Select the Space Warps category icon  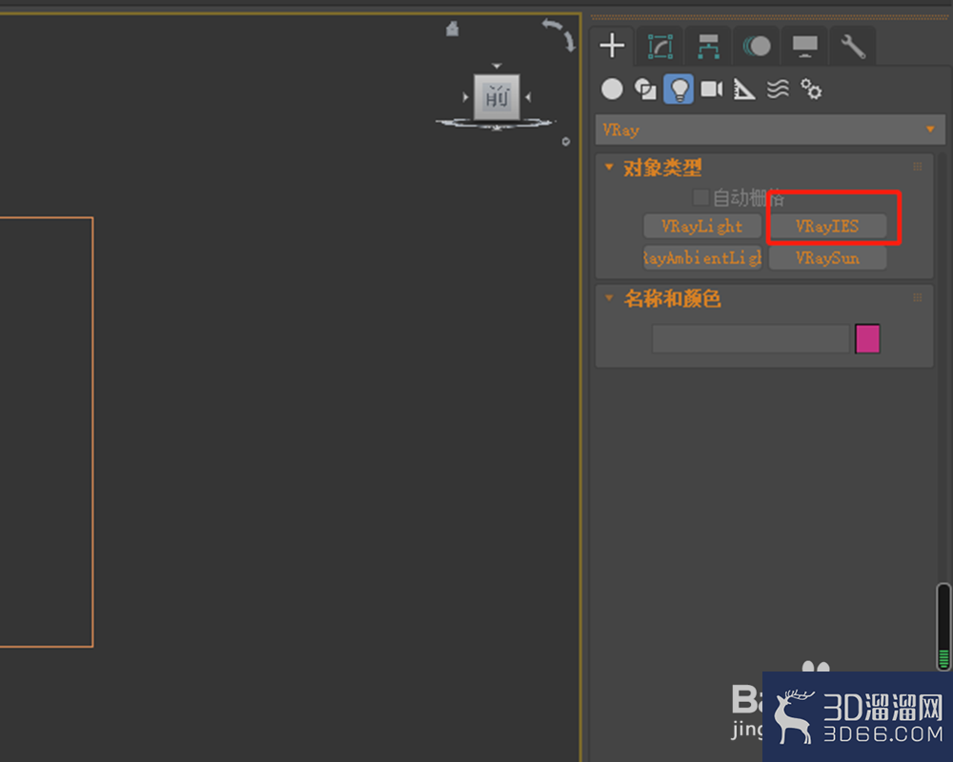[778, 90]
